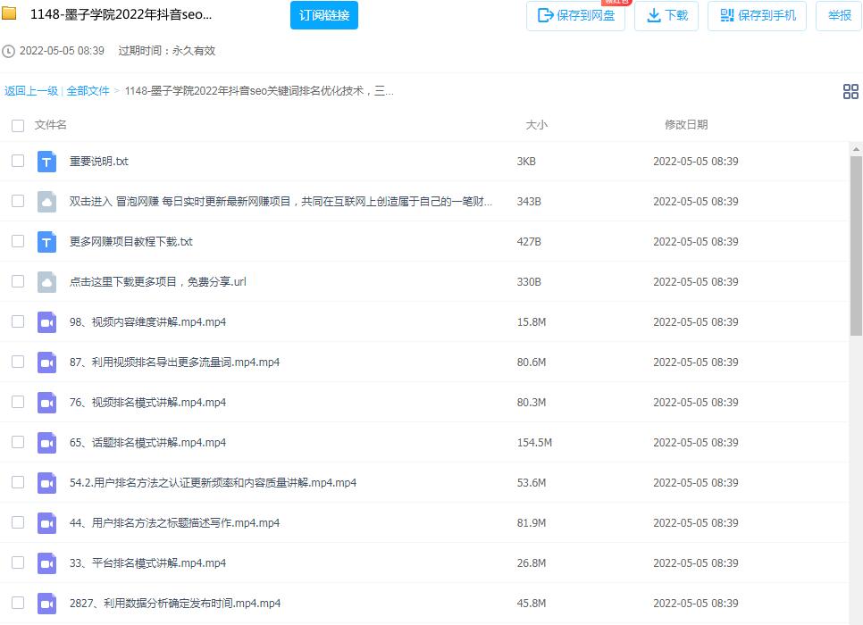Sort by the 文件名 column header
863x625 pixels.
point(51,125)
